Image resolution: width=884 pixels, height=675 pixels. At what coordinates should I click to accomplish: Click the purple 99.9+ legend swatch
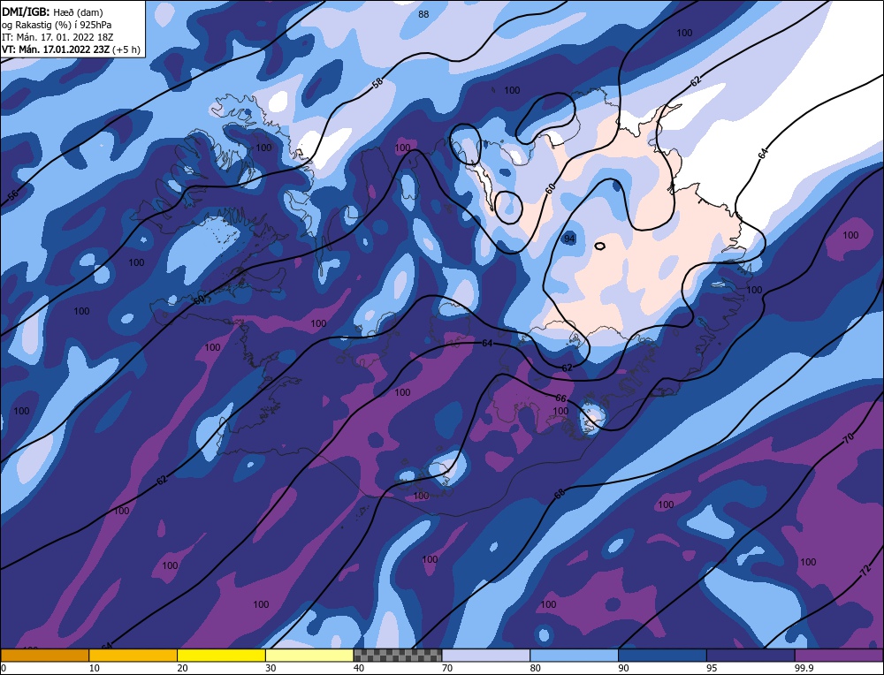pyautogui.click(x=840, y=655)
